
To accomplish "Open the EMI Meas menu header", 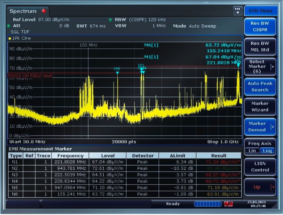I will [x=260, y=11].
